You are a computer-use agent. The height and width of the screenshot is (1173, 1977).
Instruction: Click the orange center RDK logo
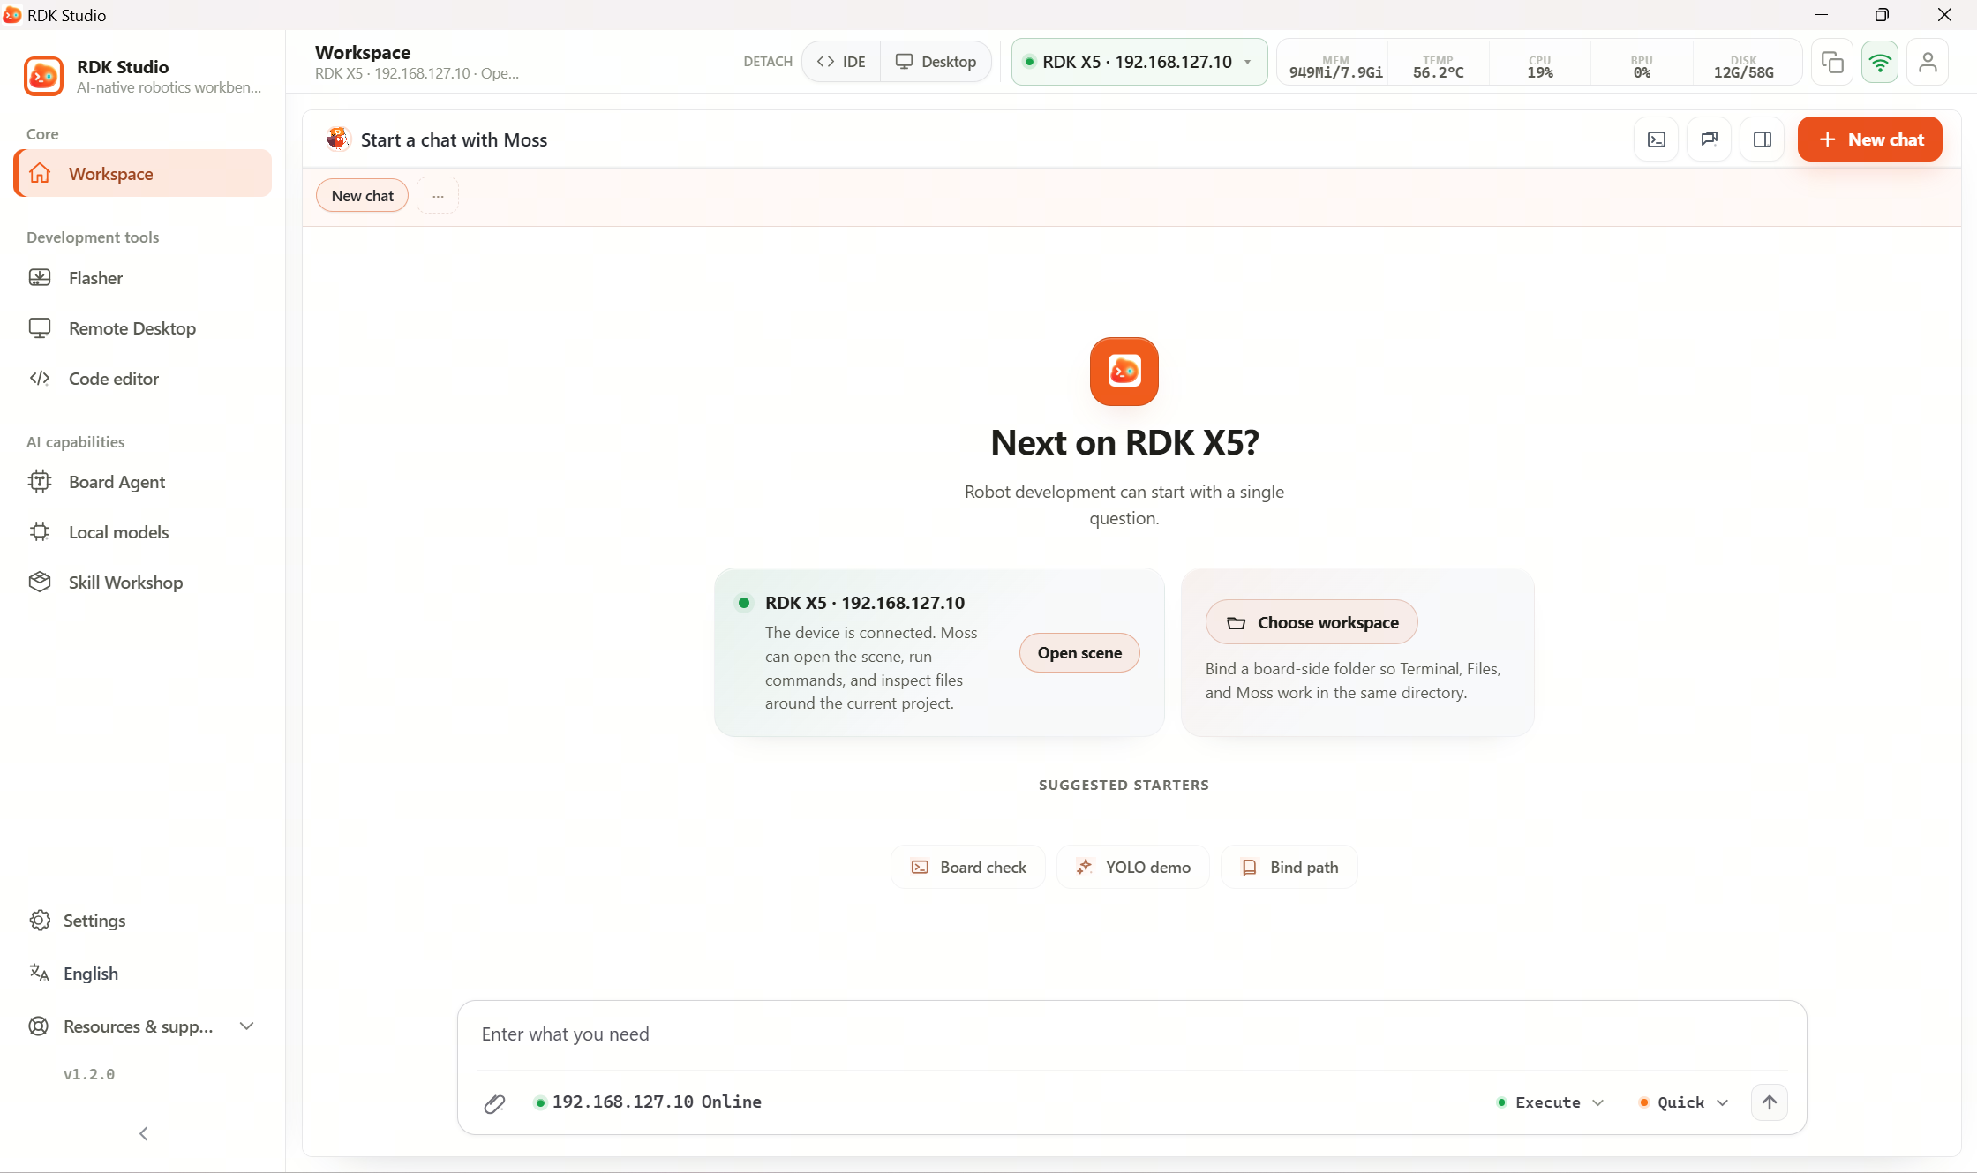click(x=1124, y=372)
